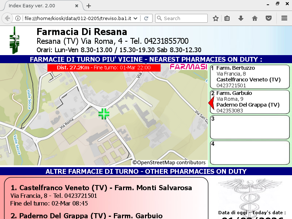Open the downloads arrow icon
Screen dimensions: 292x219
click(x=241, y=18)
